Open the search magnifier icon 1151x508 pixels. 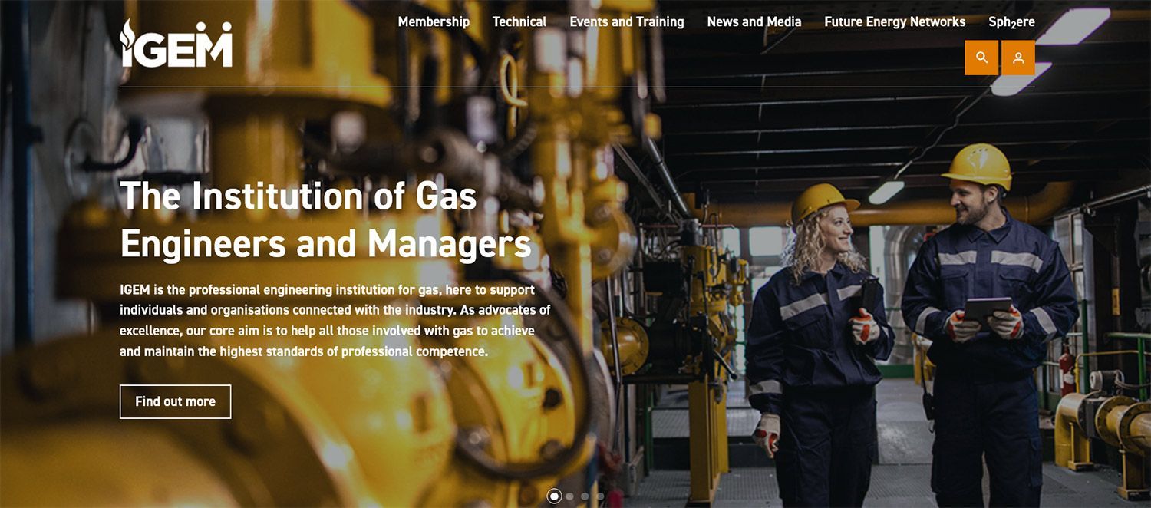pyautogui.click(x=981, y=58)
